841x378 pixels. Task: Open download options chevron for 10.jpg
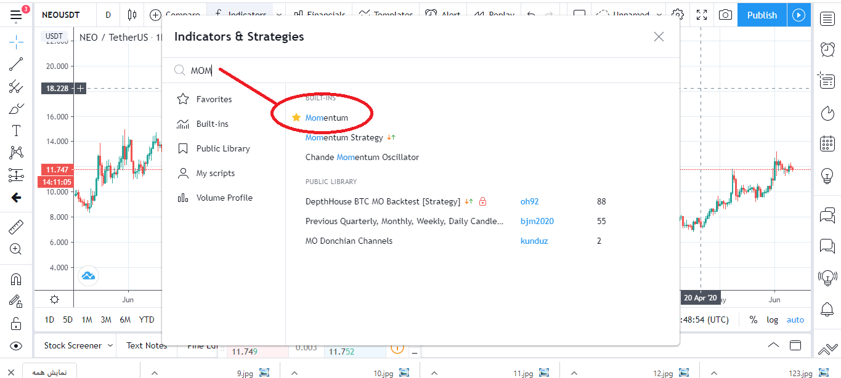point(295,372)
